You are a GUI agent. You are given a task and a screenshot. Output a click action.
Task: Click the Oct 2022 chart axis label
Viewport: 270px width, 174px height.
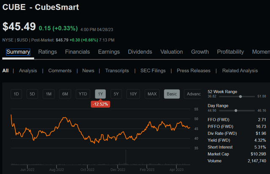pyautogui.click(x=87, y=170)
